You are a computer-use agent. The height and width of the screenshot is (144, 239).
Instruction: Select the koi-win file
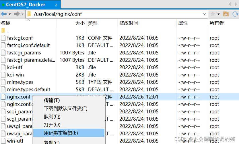15,75
